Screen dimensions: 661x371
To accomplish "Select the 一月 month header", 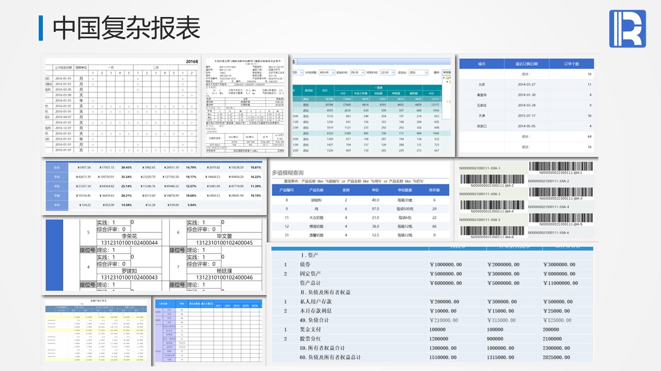I will [111, 67].
